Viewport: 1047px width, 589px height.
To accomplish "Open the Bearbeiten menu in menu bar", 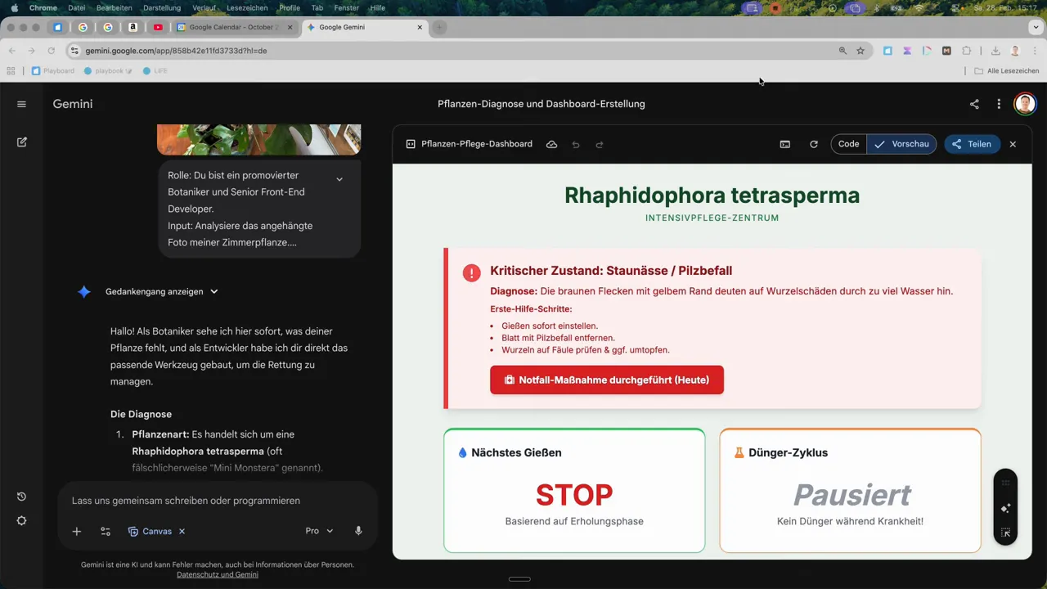I will 115,8.
